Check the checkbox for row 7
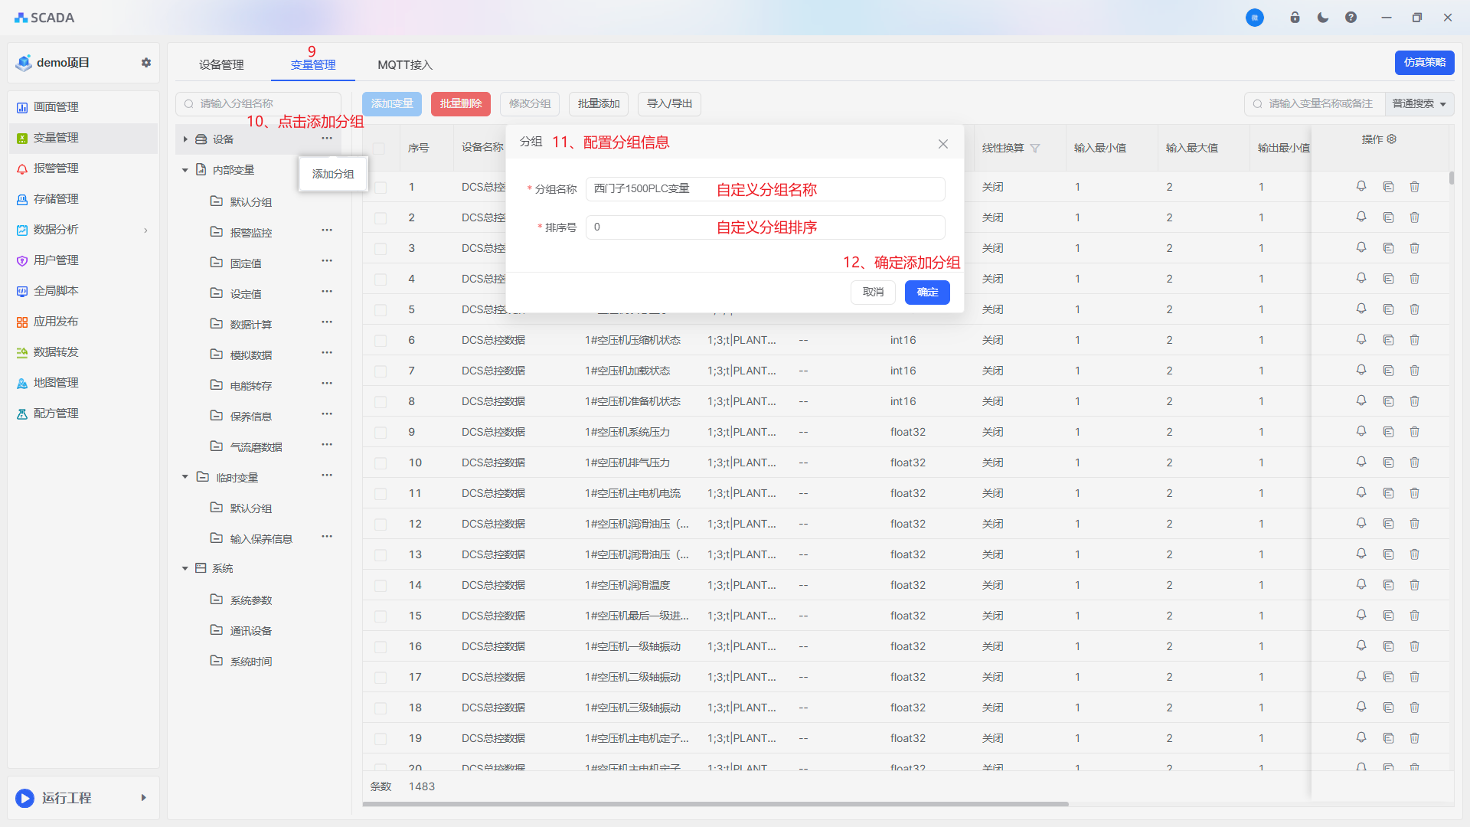 coord(381,371)
